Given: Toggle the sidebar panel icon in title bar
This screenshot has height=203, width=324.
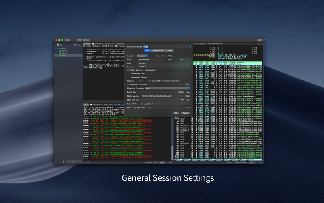Looking at the screenshot, I should point(67,40).
